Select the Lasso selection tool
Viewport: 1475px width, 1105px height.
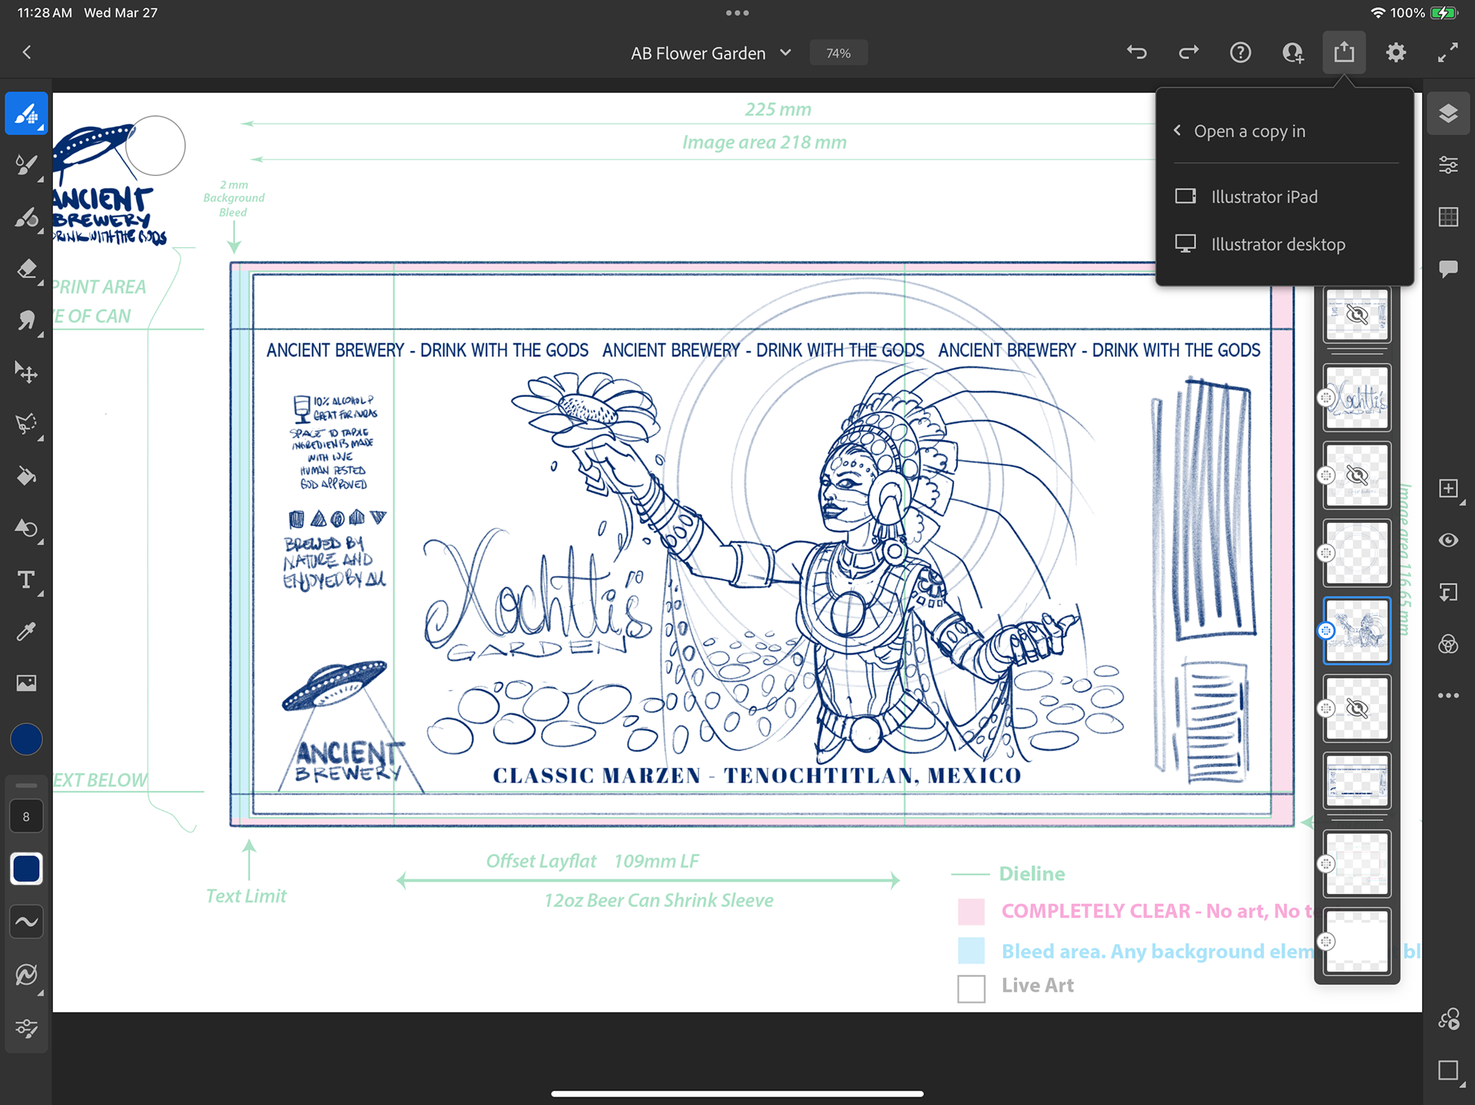point(26,424)
